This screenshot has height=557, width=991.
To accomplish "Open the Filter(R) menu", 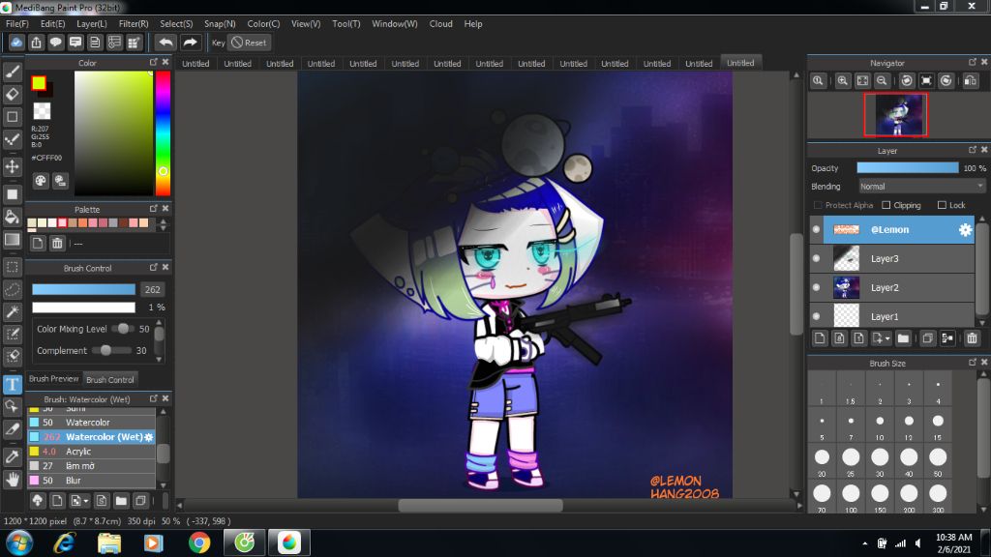I will [x=134, y=24].
